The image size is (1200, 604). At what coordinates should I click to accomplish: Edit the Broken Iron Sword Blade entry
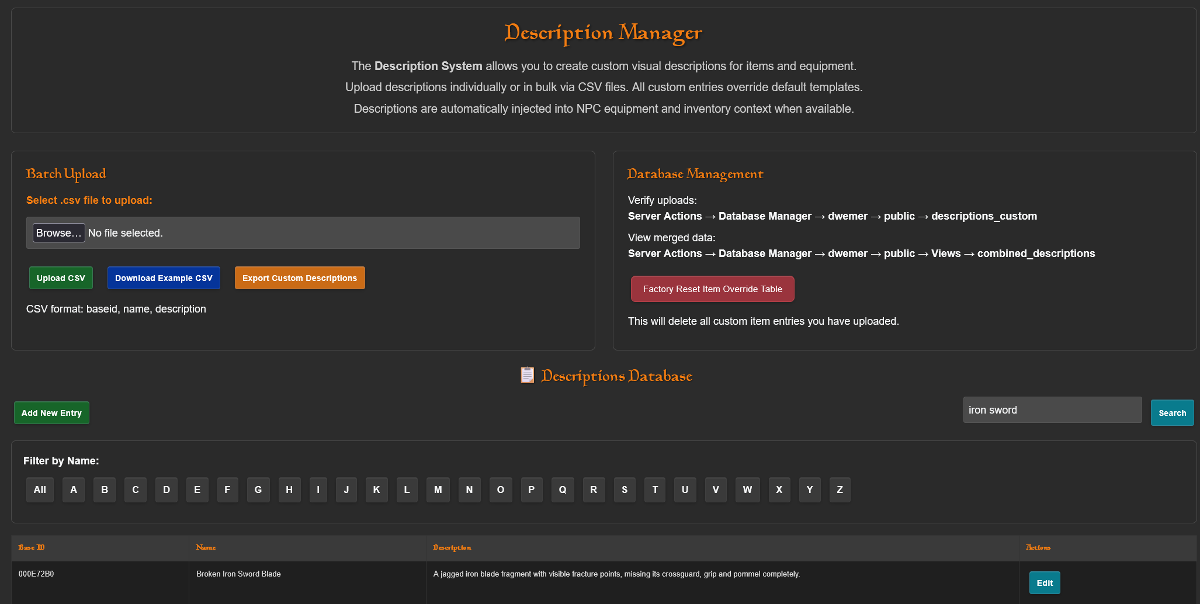click(x=1044, y=583)
